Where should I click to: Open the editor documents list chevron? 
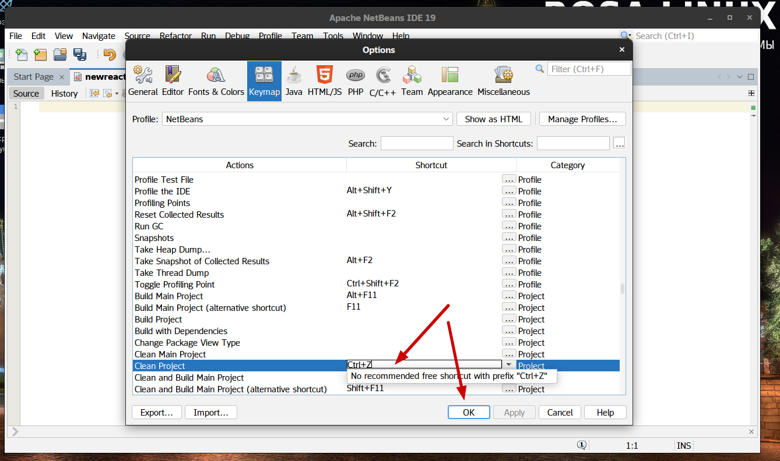(x=740, y=77)
